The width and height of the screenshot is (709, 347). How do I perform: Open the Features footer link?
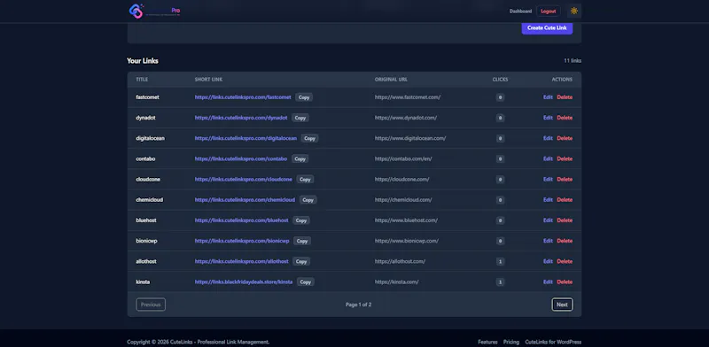click(487, 342)
